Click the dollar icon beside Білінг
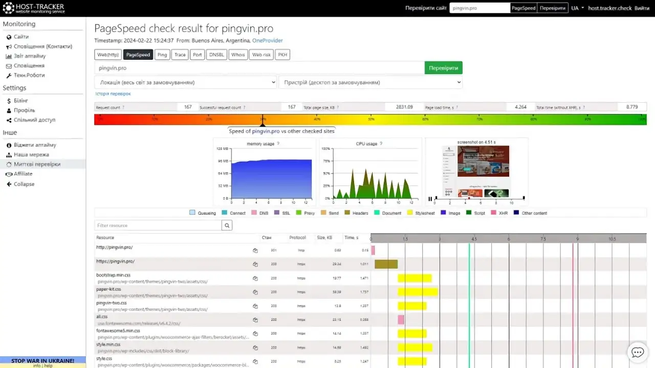The height and width of the screenshot is (368, 655). coord(9,101)
